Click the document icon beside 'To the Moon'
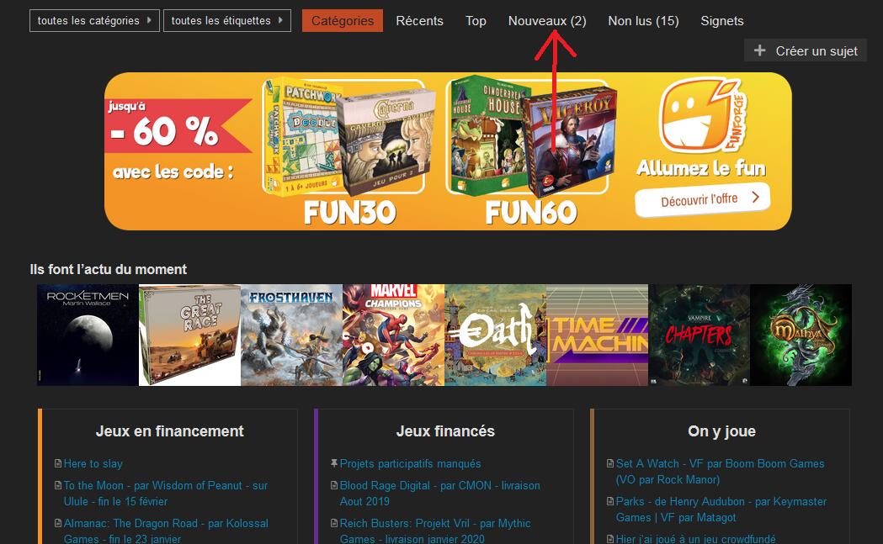The height and width of the screenshot is (544, 883). point(58,485)
